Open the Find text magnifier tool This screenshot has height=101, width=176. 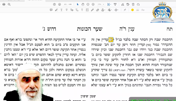coord(9,4)
